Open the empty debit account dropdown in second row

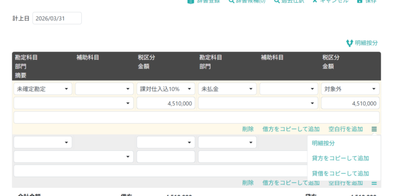(43, 142)
